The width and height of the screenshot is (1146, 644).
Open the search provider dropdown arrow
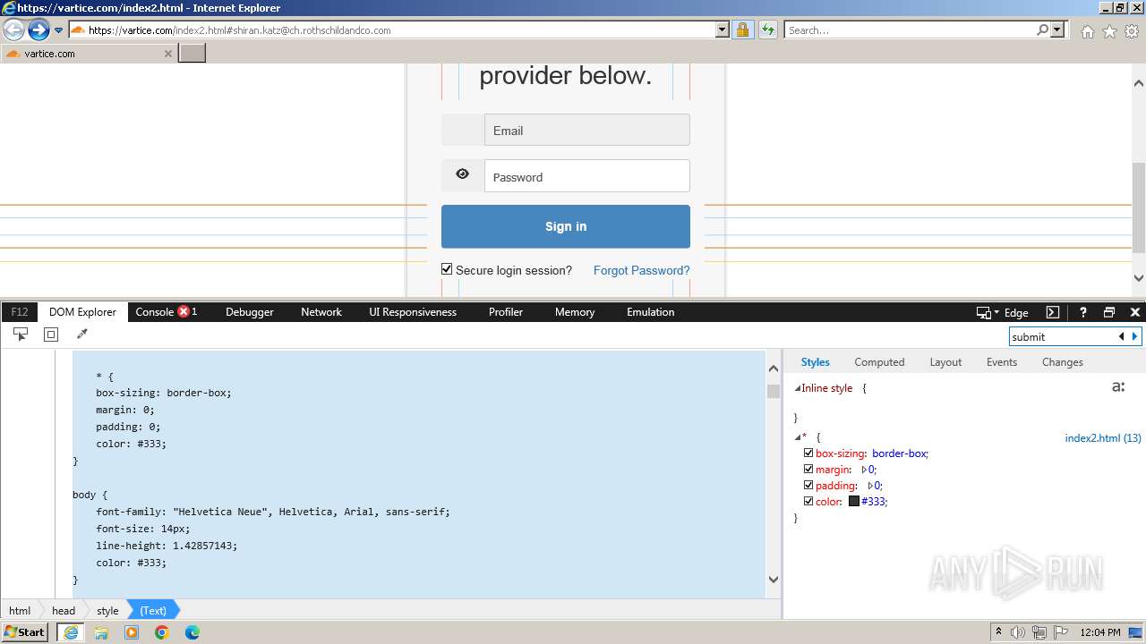tap(1057, 30)
